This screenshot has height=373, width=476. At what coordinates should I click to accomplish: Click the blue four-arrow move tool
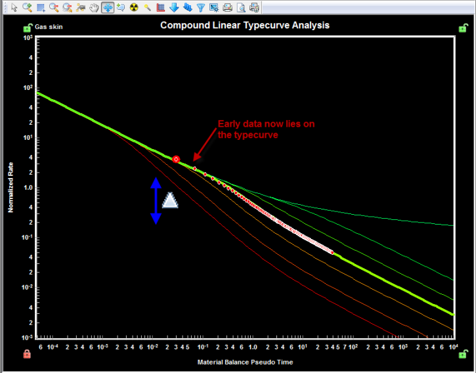(108, 8)
